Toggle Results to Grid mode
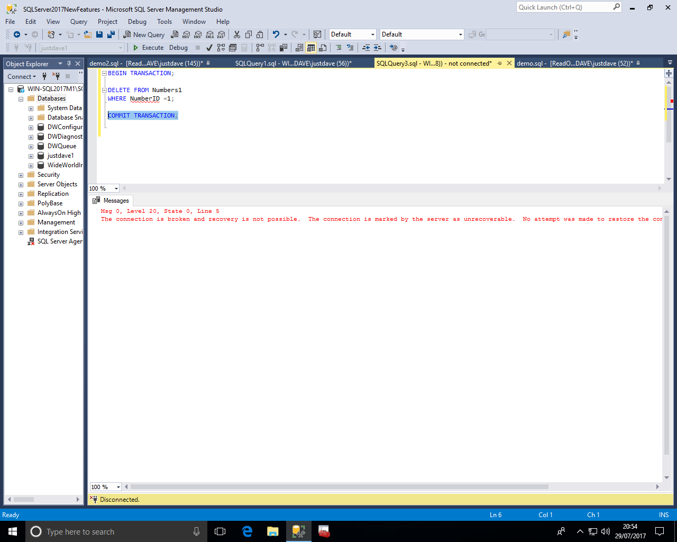The height and width of the screenshot is (542, 677). coord(311,48)
